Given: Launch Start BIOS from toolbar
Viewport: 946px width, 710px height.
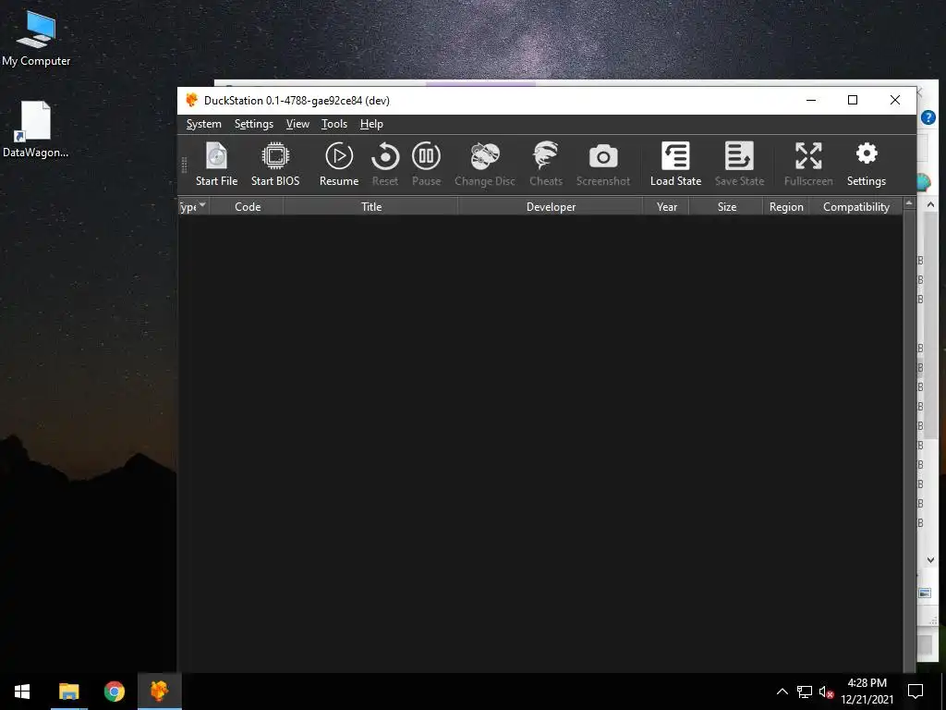Looking at the screenshot, I should pos(275,164).
